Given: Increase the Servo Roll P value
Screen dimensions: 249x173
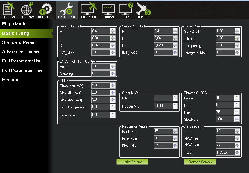Looking at the screenshot, I should click(x=113, y=30).
